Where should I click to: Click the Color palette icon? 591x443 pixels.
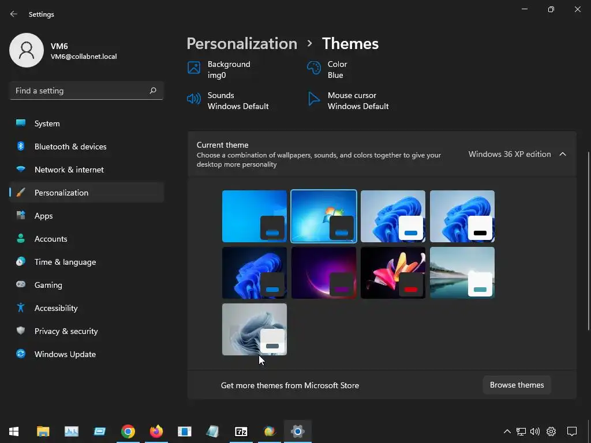[x=313, y=68]
